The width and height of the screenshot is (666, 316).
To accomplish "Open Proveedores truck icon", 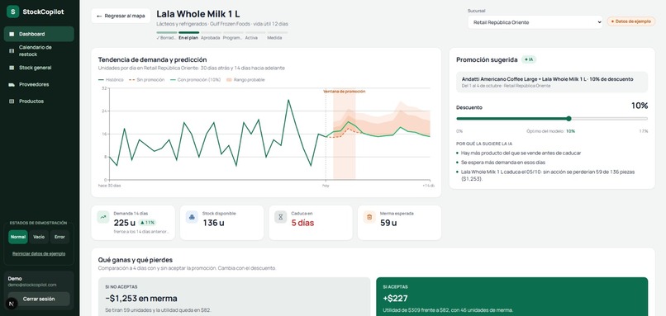I will (x=12, y=84).
